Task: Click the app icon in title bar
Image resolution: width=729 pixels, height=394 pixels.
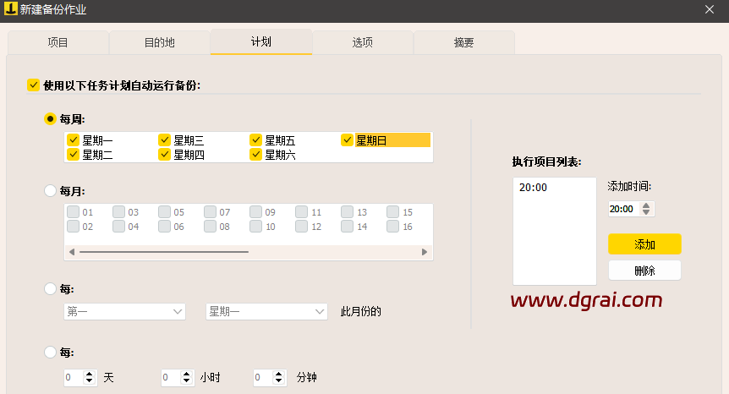Action: [10, 11]
